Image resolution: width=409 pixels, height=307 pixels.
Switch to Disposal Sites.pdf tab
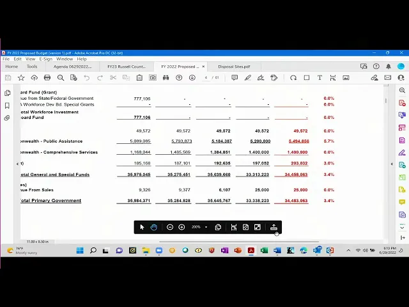click(x=234, y=67)
